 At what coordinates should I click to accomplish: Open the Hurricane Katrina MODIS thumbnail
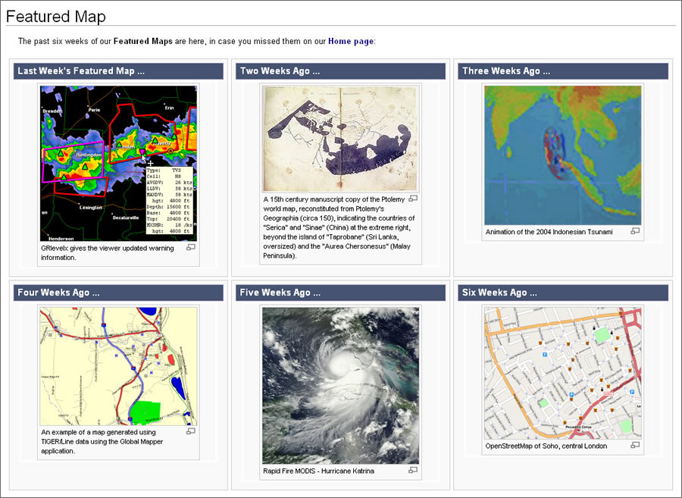[340, 386]
